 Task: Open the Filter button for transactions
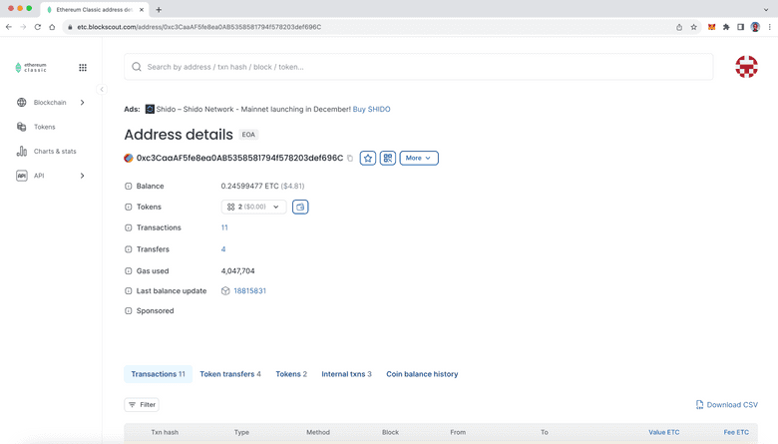[142, 405]
